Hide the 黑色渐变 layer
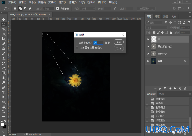This screenshot has width=192, height=136. [x=148, y=54]
